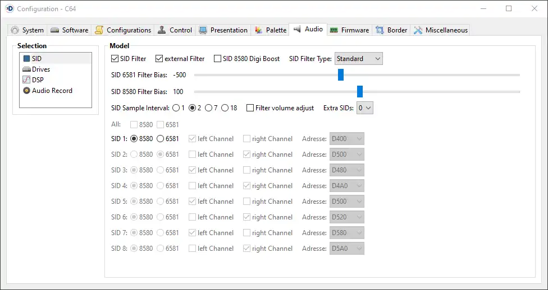Open SID 3 Adresse D480 dropdown
Viewport: 548px width, 290px height.
point(347,170)
